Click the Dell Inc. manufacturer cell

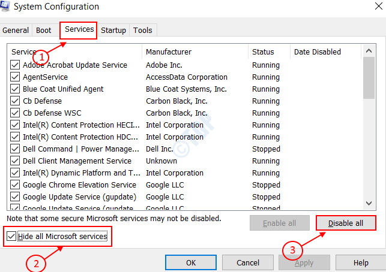[x=160, y=149]
